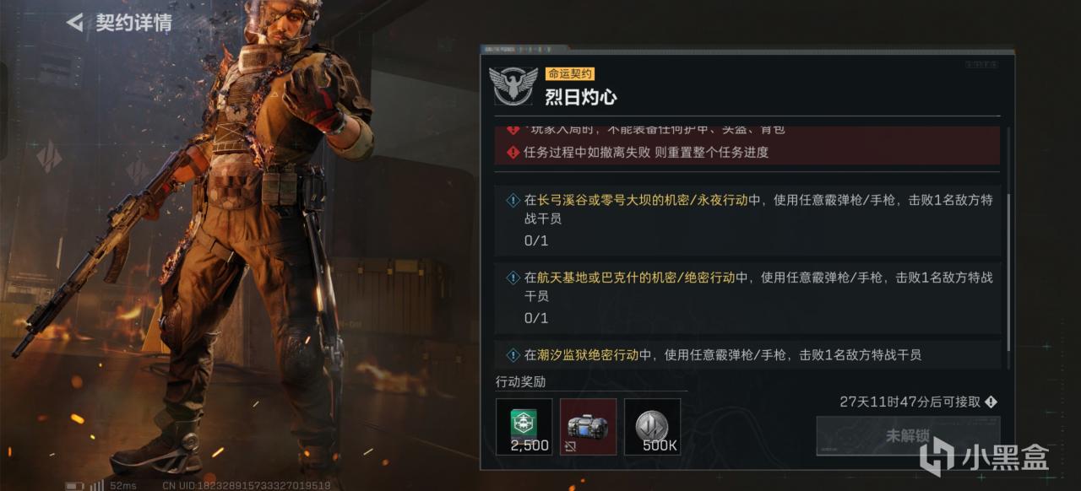Tap the info icon for 航天基地或巴克什 task
This screenshot has height=491, width=1081.
pyautogui.click(x=513, y=278)
